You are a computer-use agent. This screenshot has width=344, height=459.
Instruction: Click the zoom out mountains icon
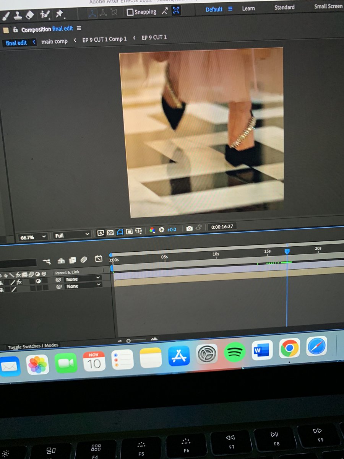pos(120,340)
